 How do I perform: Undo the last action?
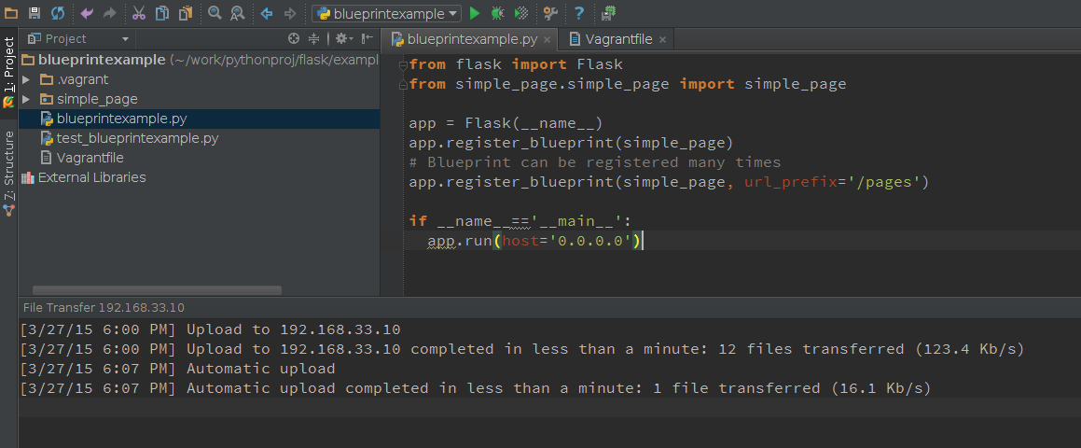(x=87, y=13)
